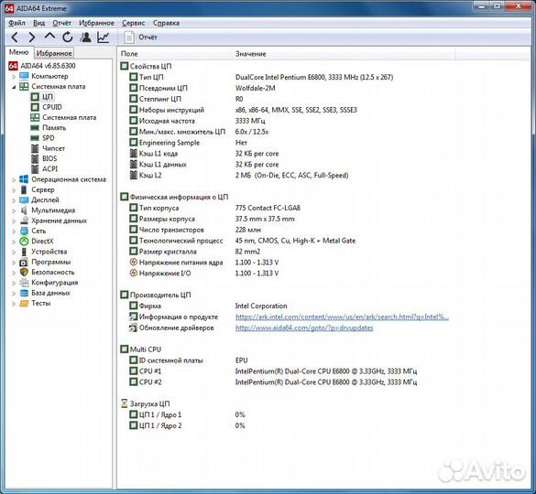Select the SPD tree item

pos(49,138)
